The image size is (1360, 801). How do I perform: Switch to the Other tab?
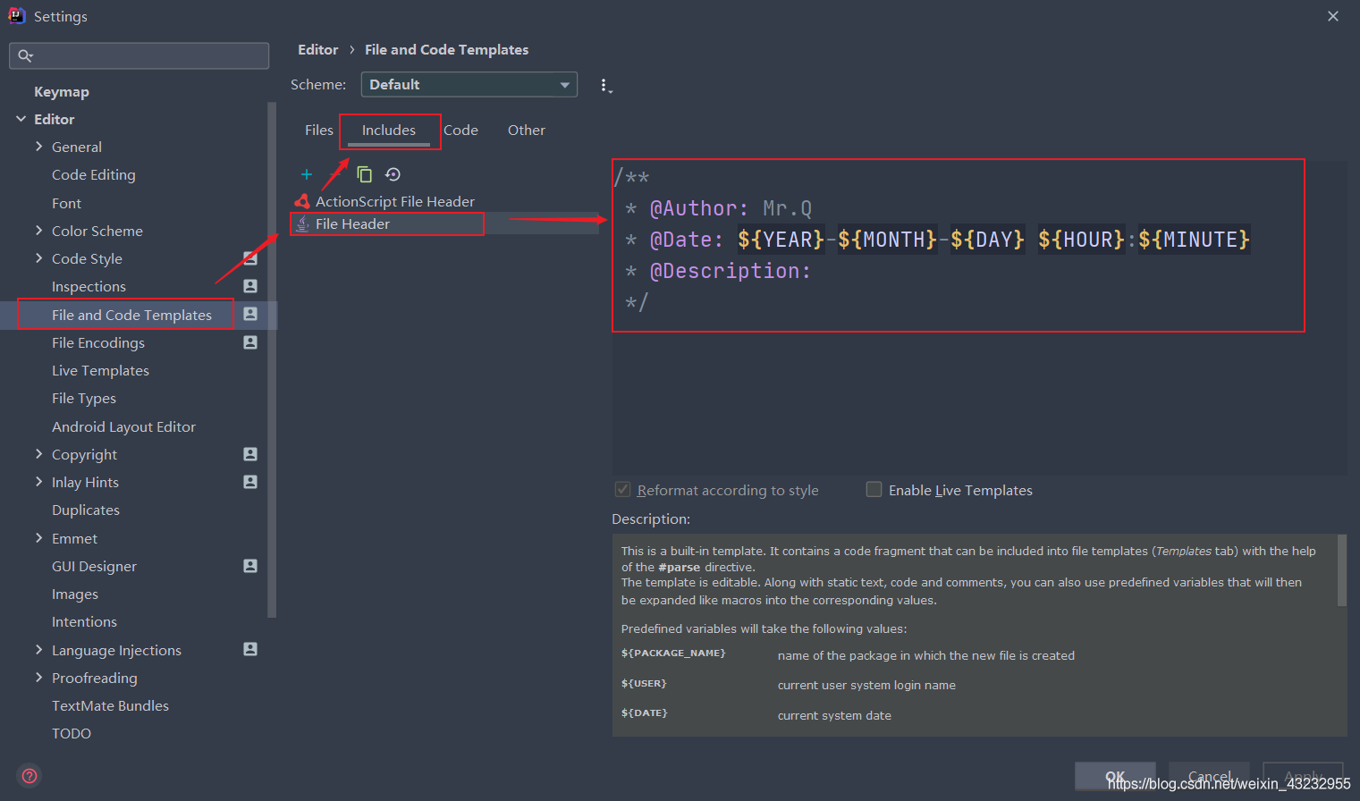click(x=526, y=131)
